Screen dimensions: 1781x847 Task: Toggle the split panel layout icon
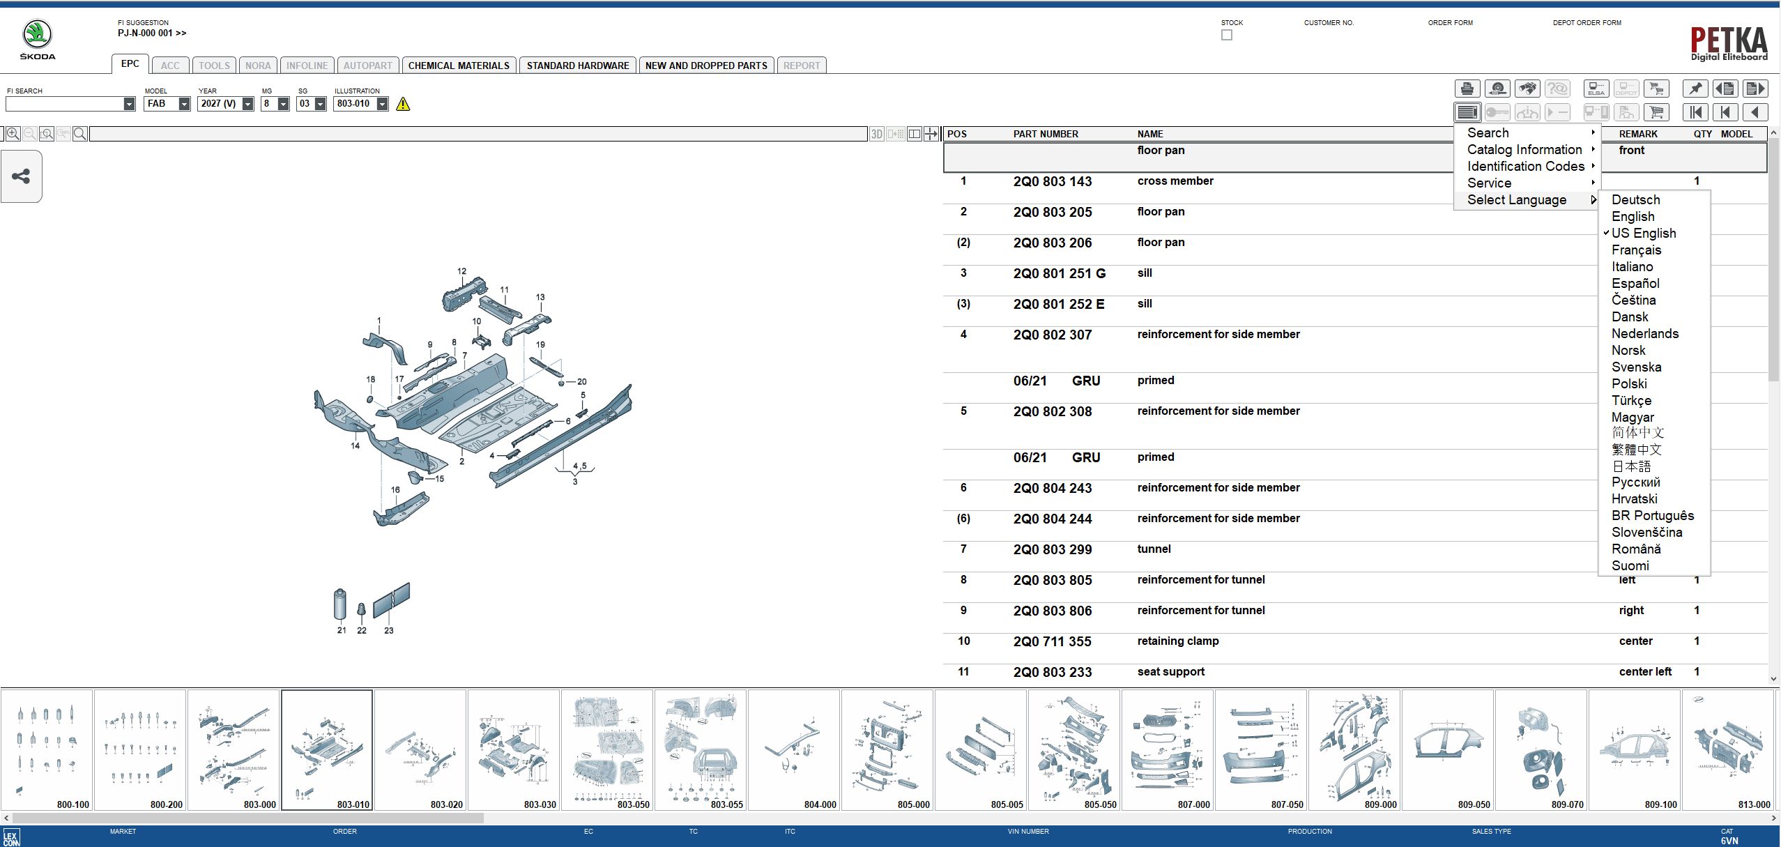[915, 134]
